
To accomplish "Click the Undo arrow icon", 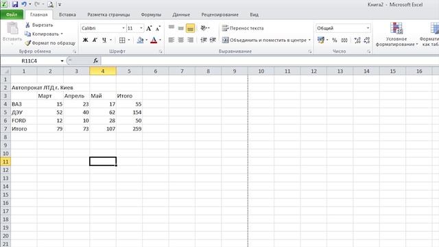I will tap(24, 4).
